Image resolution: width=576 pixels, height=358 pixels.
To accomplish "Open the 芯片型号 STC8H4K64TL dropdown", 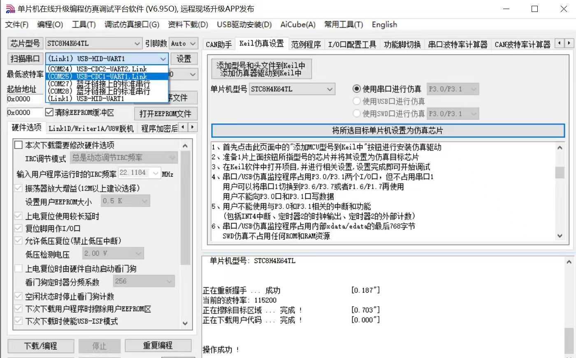I will pos(93,43).
